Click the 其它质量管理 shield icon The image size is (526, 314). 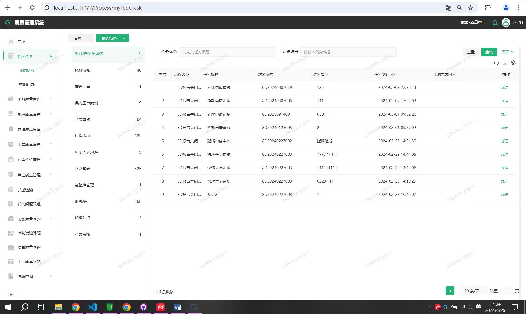pos(11,174)
